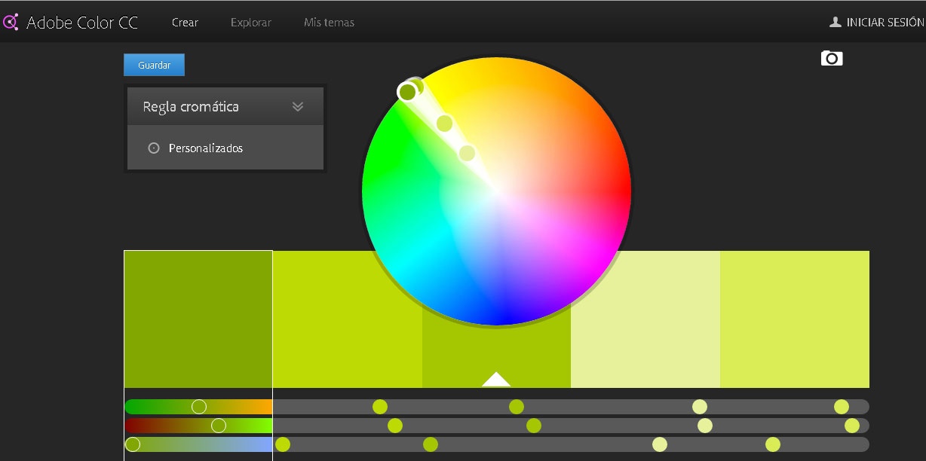This screenshot has height=461, width=926.
Task: Select the lower small marker on the color wheel
Action: tap(467, 153)
